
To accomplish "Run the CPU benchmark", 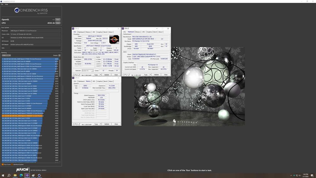I will pos(58,23).
